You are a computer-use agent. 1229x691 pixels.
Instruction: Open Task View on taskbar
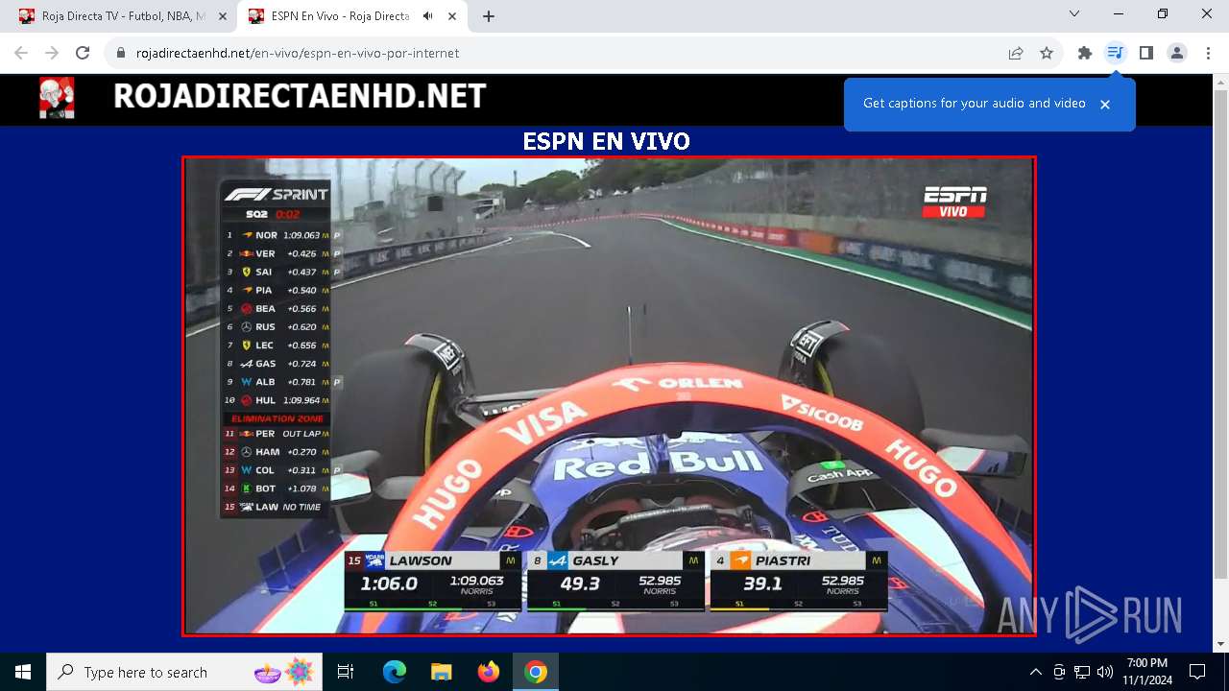pyautogui.click(x=346, y=672)
